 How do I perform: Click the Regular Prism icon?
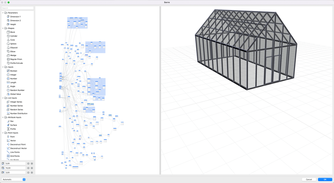click(x=8, y=59)
